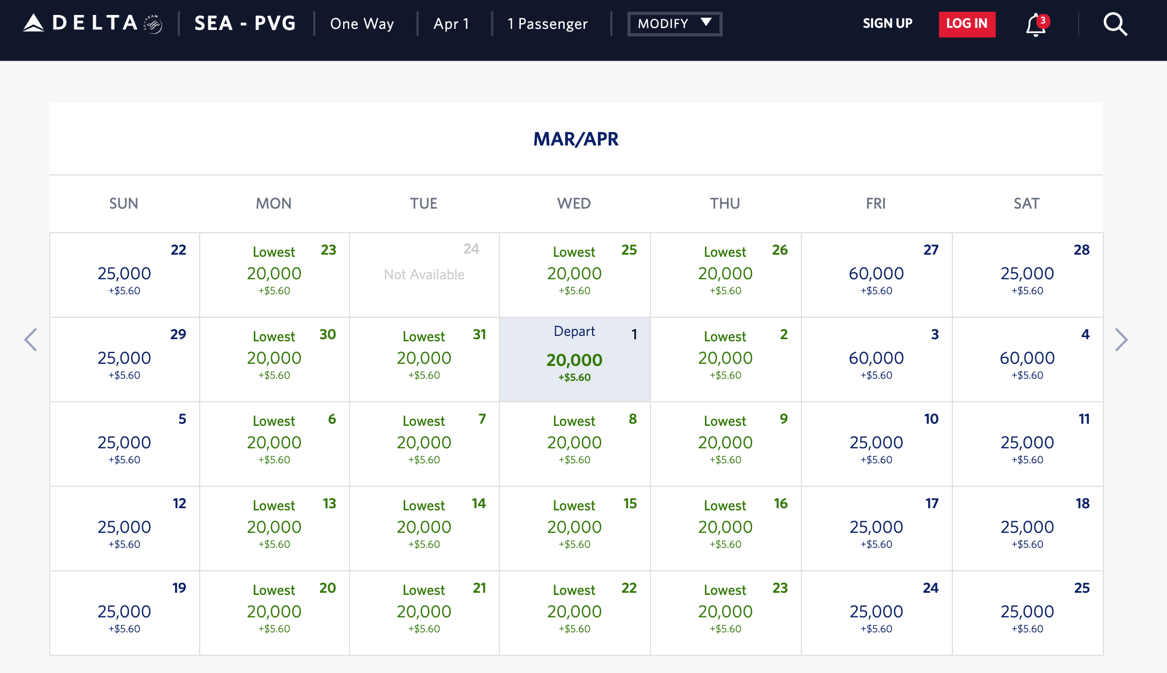Advance calendar with right arrow
This screenshot has height=673, width=1167.
(x=1121, y=340)
